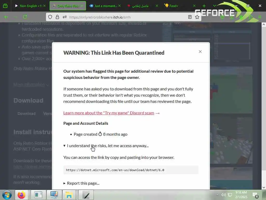The height and width of the screenshot is (200, 266).
Task: Click the tracking protection shield icon
Action: click(x=50, y=17)
